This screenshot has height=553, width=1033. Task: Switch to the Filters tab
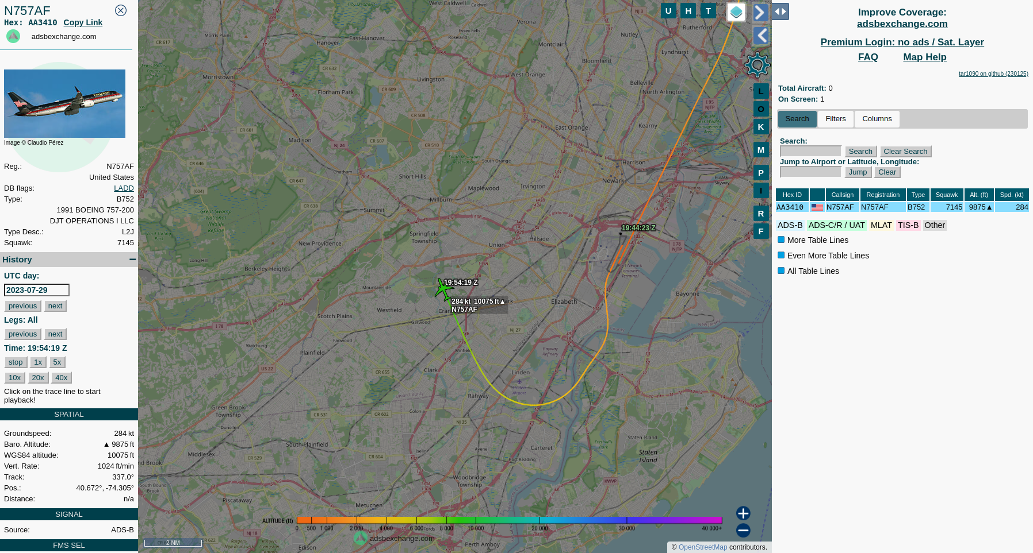click(x=836, y=119)
